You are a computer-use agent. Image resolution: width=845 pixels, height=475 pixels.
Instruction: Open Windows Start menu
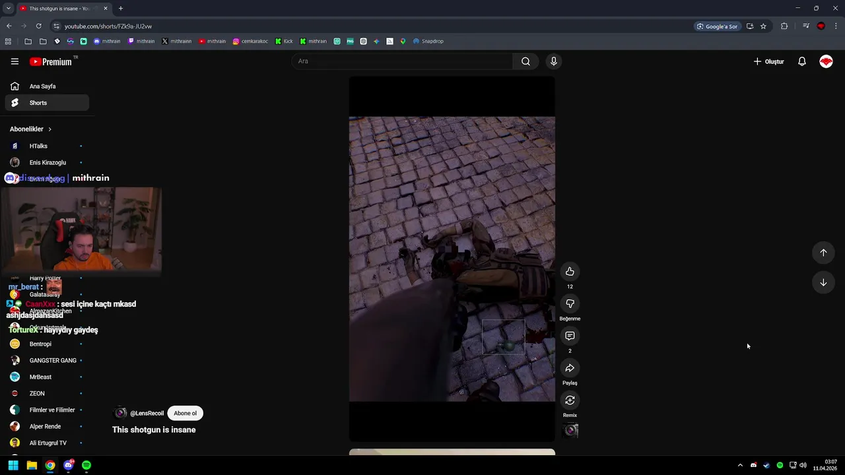(13, 465)
